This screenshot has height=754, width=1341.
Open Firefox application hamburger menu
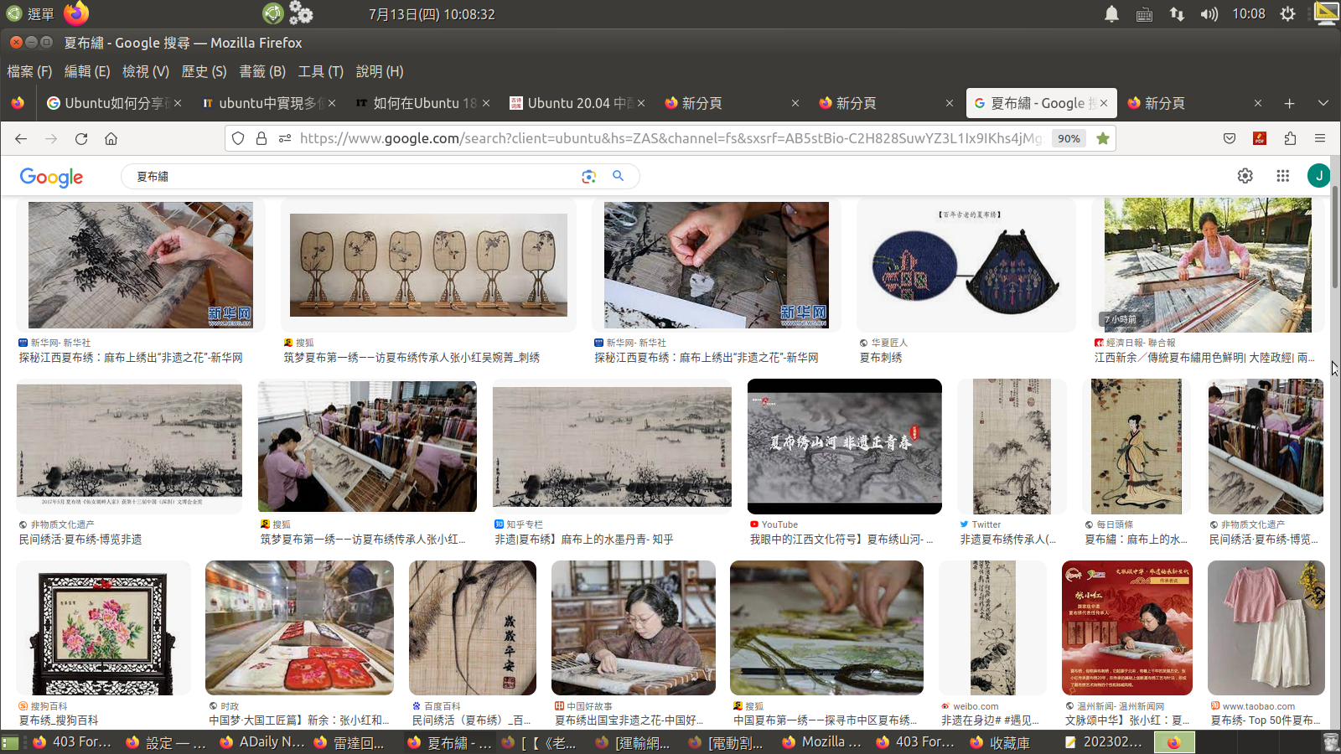click(x=1320, y=138)
